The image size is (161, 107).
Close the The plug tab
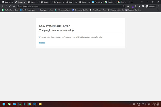[115, 2]
